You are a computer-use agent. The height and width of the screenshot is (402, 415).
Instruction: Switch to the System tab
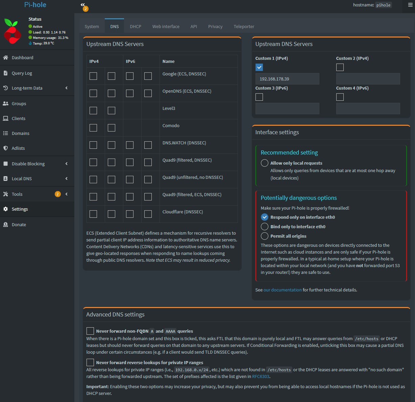(x=92, y=26)
